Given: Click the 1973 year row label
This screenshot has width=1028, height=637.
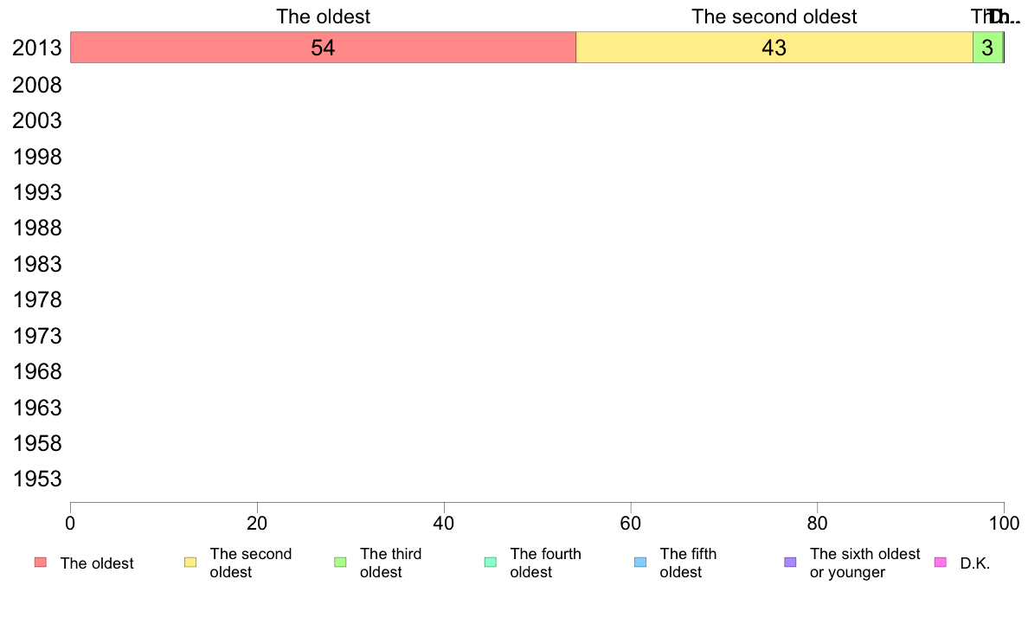Looking at the screenshot, I should point(36,336).
